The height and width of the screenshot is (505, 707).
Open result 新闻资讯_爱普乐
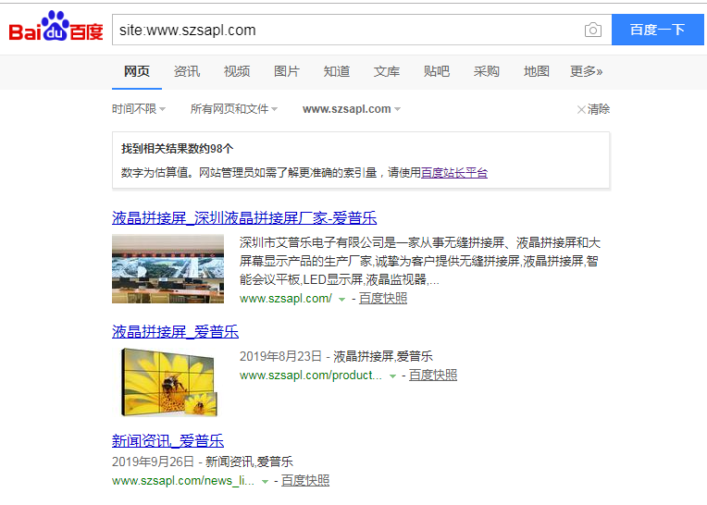[x=167, y=440]
